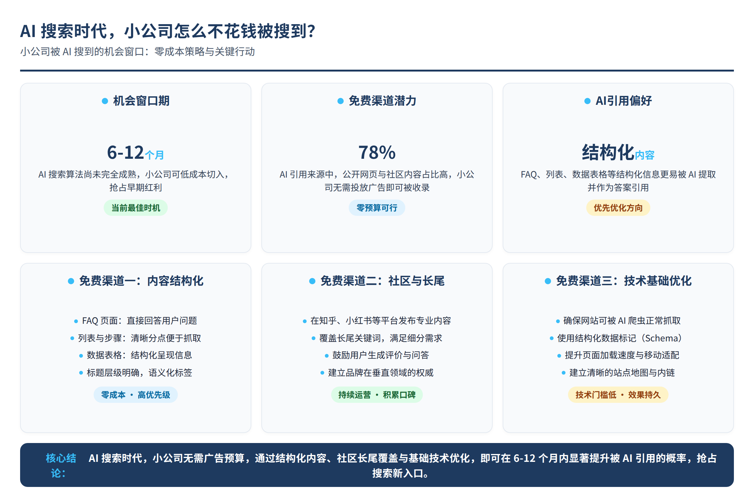Screen dimensions: 754x502
Task: Click the '6-12个月' figure
Action: click(x=136, y=152)
